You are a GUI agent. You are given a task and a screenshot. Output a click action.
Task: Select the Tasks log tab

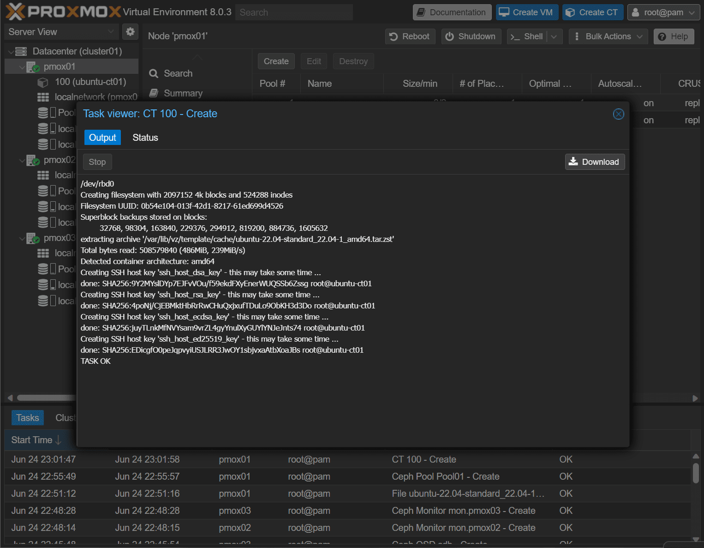(x=28, y=418)
